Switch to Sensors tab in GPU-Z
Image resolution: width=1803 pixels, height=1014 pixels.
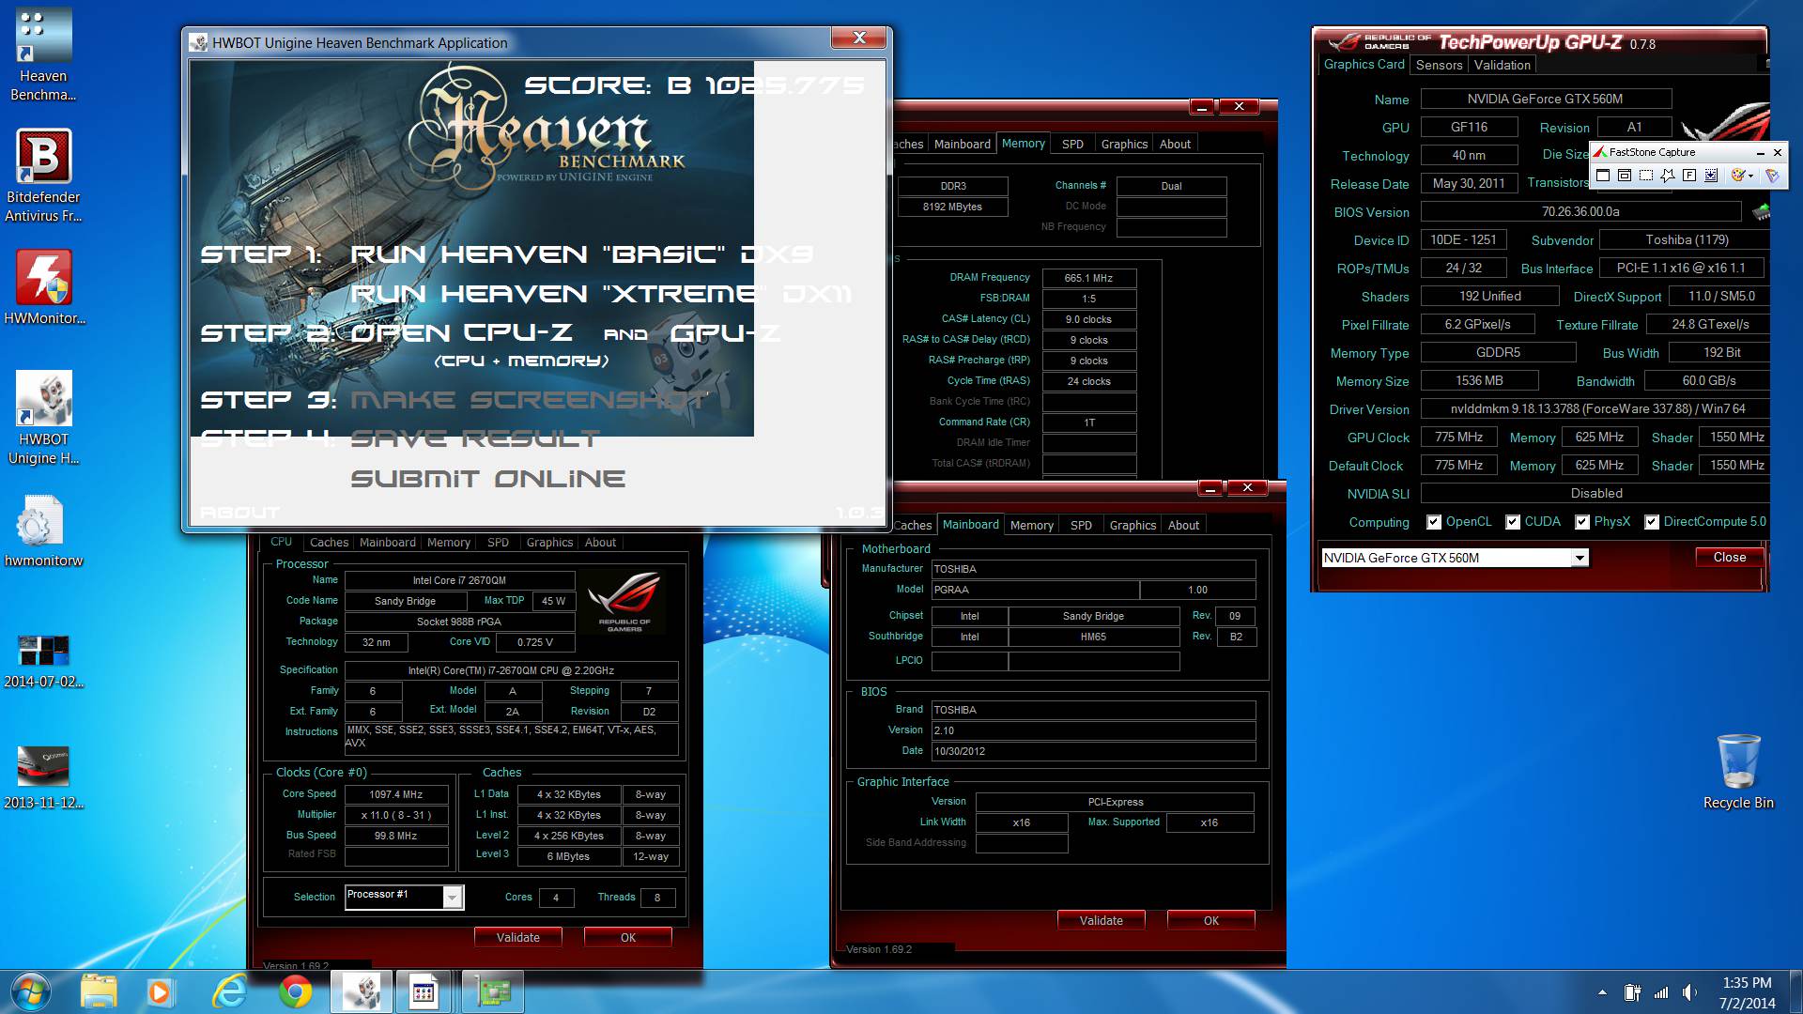point(1439,65)
